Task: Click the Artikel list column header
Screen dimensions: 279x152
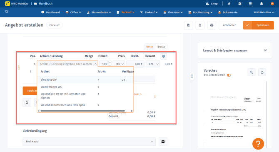Action: click(x=45, y=72)
